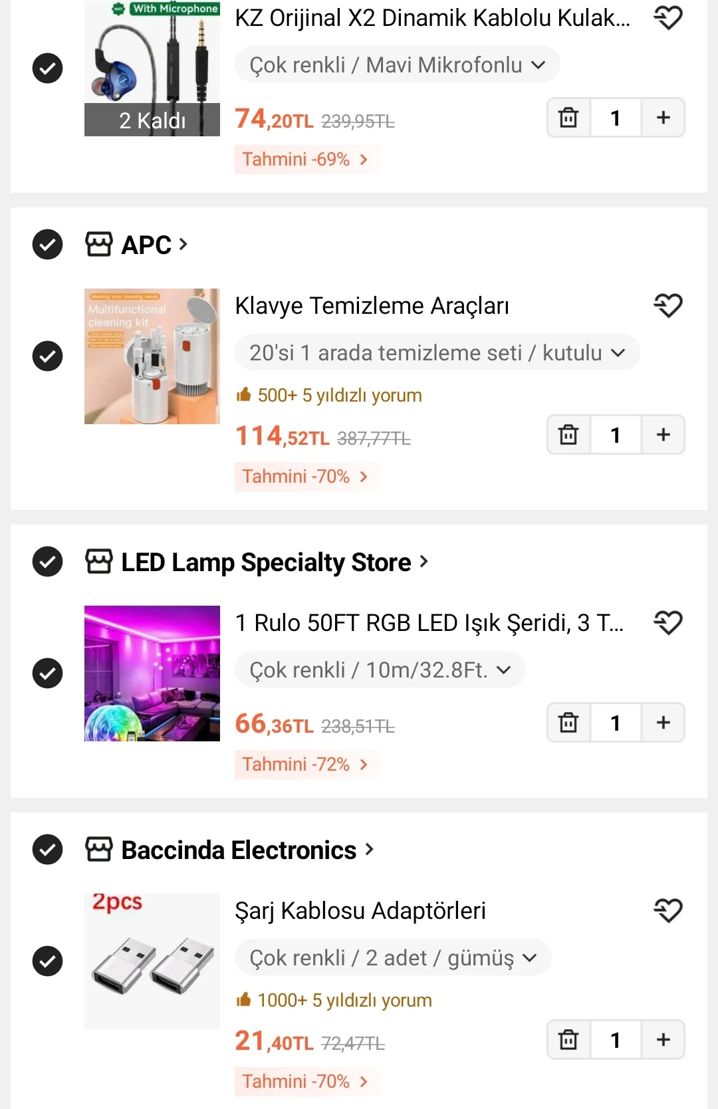View Tahmini -72% discount details
Viewport: 718px width, 1109px height.
pyautogui.click(x=306, y=765)
